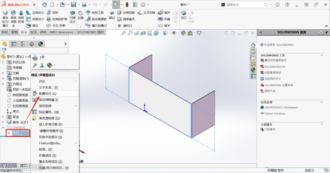Select Convert to Sheet Metal (转换到钣金) tool

click(x=13, y=19)
